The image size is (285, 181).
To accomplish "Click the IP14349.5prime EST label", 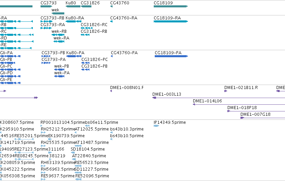I will tap(170, 122).
